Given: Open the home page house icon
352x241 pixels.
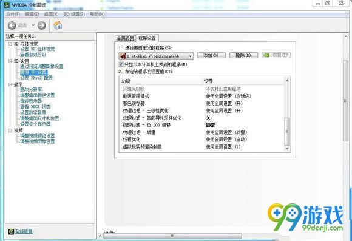Looking at the screenshot, I should [58, 25].
